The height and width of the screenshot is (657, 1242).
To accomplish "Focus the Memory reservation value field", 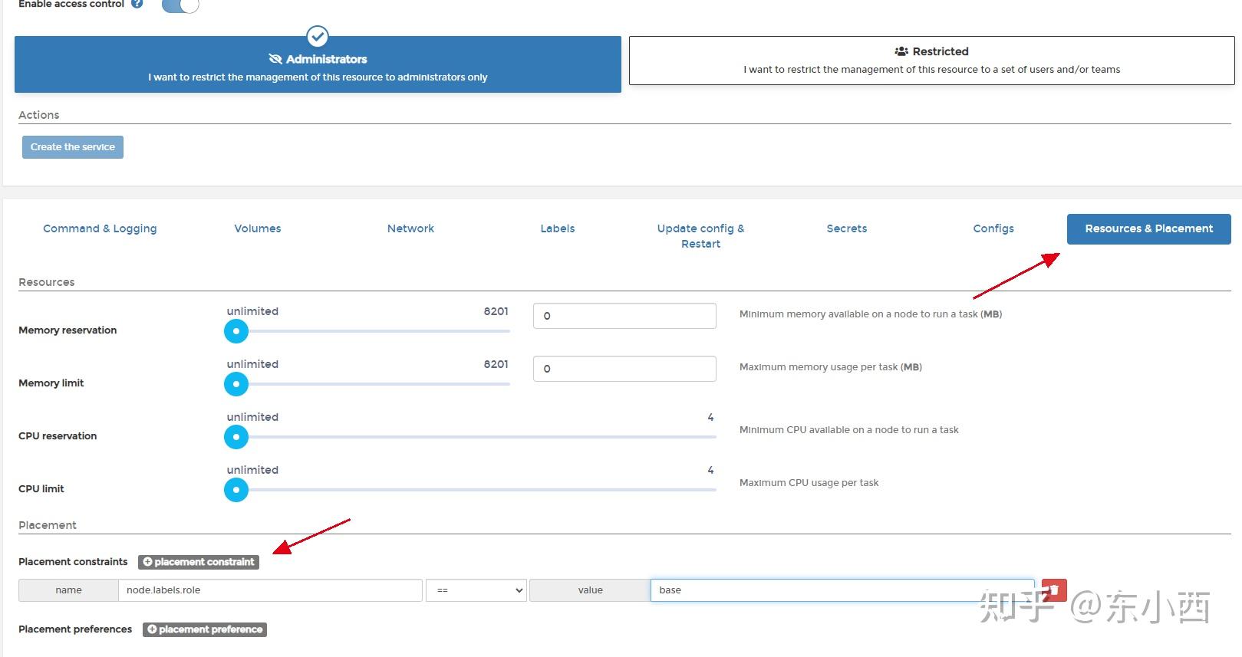I will (x=624, y=316).
